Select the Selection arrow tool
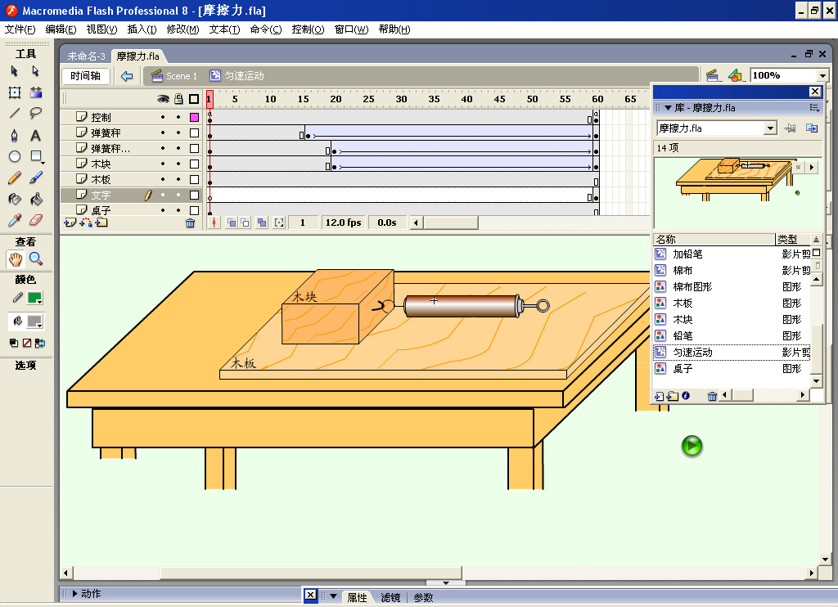The width and height of the screenshot is (838, 607). [x=15, y=71]
